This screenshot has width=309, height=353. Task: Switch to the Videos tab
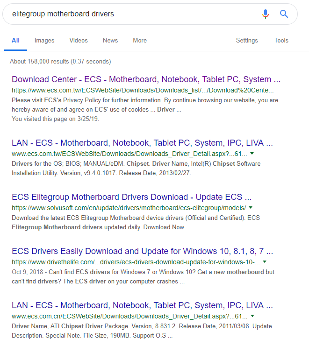tap(79, 40)
